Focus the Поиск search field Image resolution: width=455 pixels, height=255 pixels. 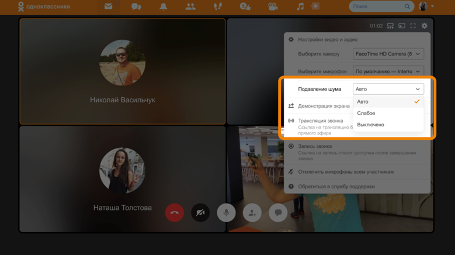(x=381, y=6)
